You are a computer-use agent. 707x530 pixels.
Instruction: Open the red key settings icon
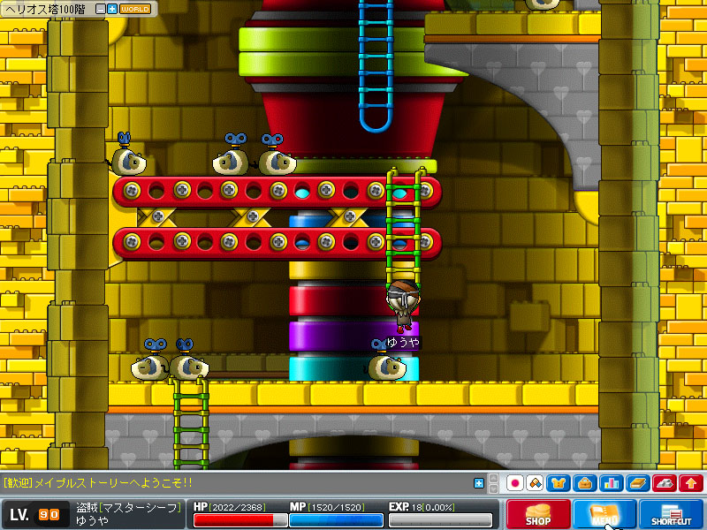[665, 483]
